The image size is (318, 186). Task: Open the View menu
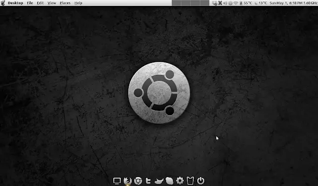(x=52, y=3)
